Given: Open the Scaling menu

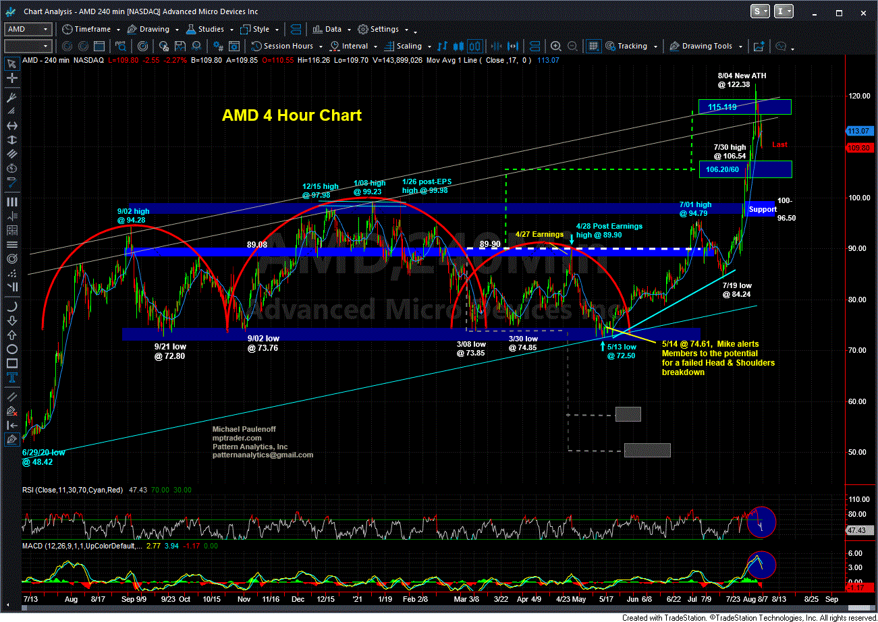Looking at the screenshot, I should pyautogui.click(x=407, y=46).
